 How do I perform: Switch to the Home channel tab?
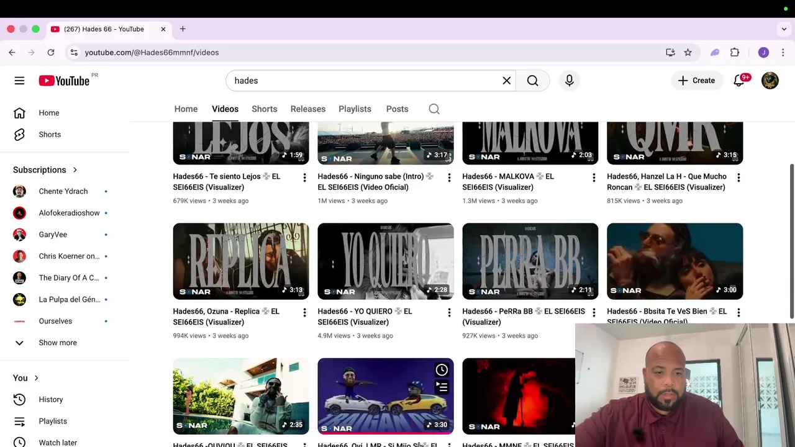(x=186, y=109)
